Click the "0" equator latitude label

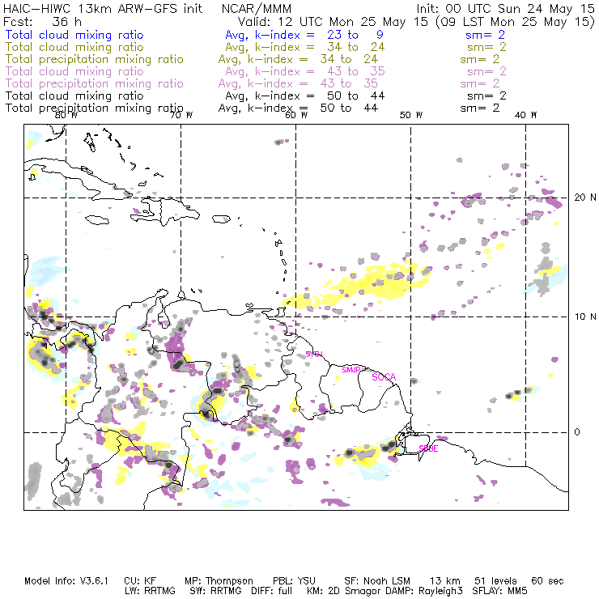(x=577, y=432)
